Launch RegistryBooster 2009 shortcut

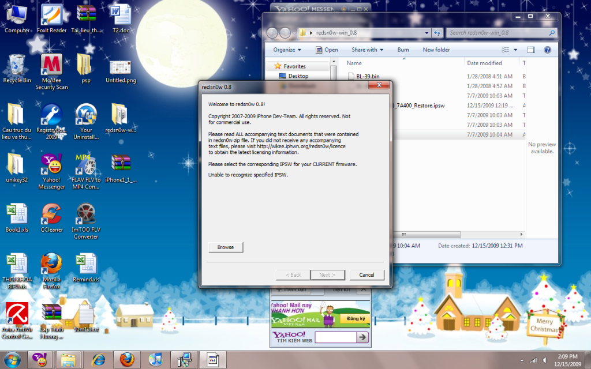[51, 121]
